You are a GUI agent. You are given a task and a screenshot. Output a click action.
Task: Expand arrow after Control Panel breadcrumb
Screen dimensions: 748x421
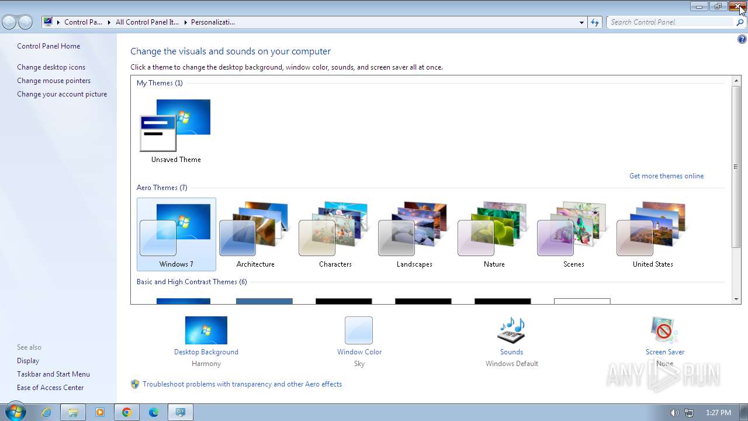tap(109, 22)
